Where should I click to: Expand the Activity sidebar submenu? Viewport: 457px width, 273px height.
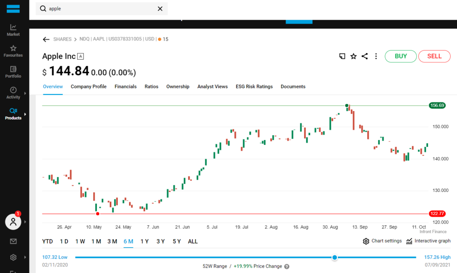tap(25, 93)
